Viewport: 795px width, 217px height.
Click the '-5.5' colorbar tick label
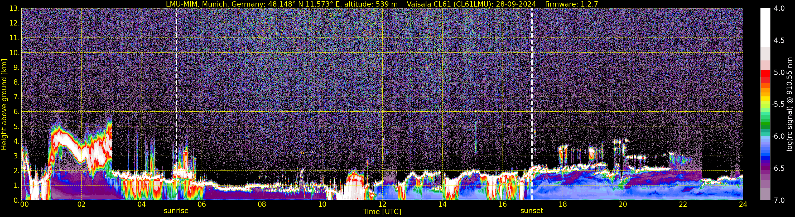pyautogui.click(x=778, y=104)
